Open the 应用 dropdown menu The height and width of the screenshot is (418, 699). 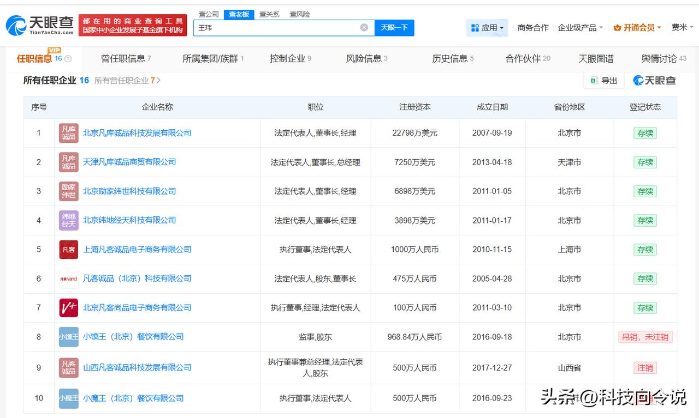point(488,28)
